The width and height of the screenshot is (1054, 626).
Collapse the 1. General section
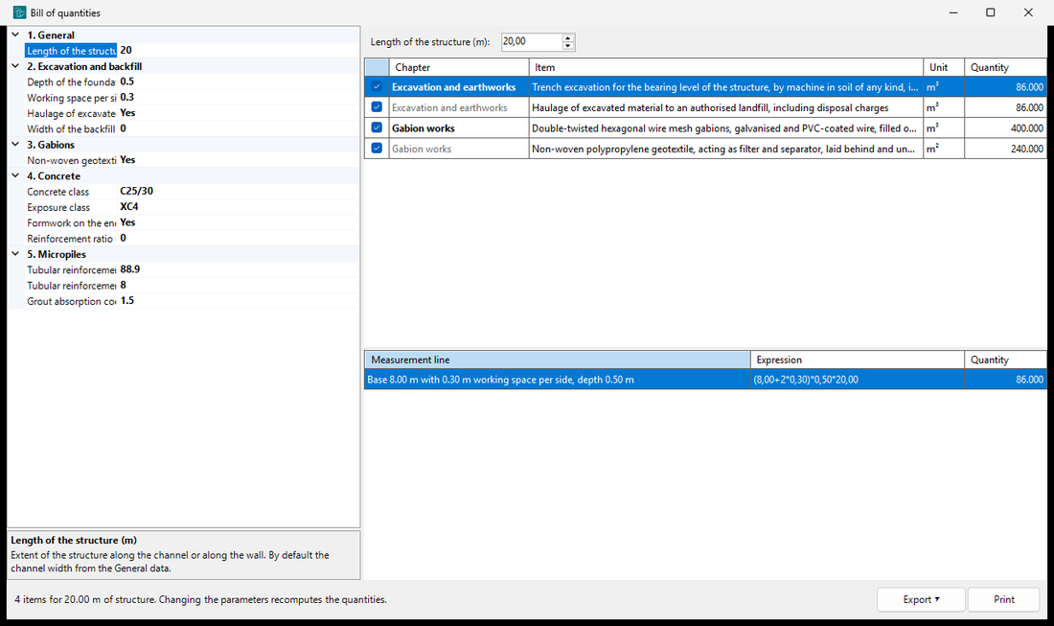coord(15,35)
